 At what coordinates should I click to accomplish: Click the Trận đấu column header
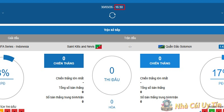click(130, 38)
